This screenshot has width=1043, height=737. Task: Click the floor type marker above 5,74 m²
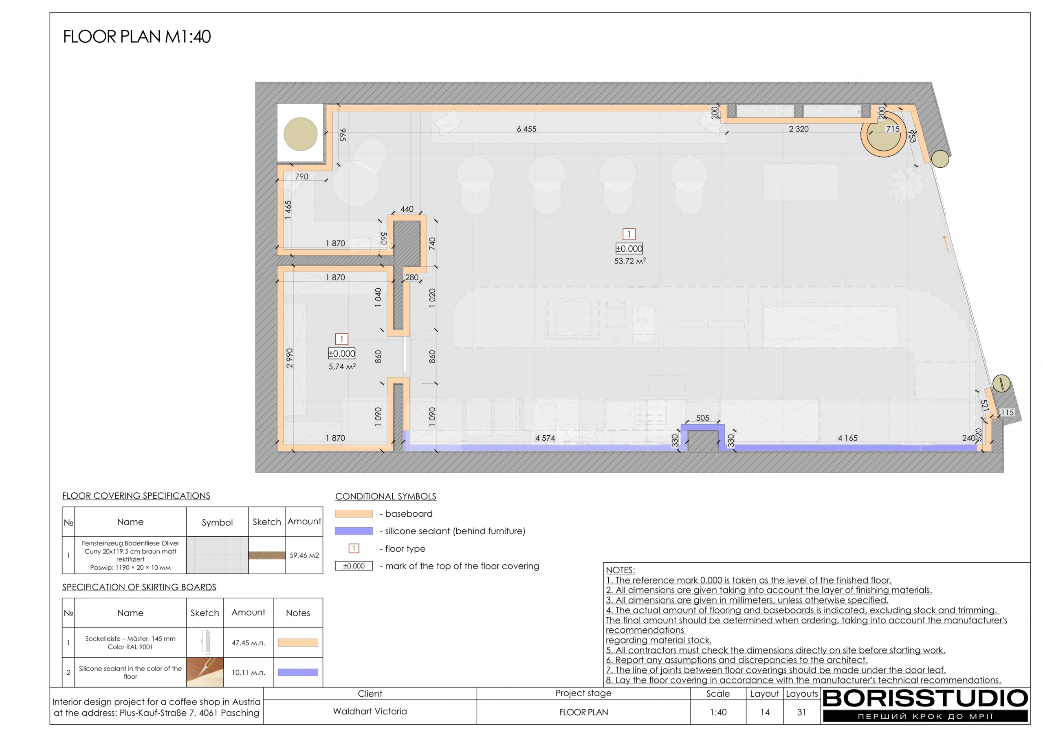pos(341,339)
